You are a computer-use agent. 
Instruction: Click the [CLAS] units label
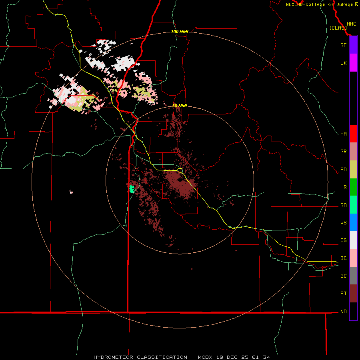[x=338, y=28]
